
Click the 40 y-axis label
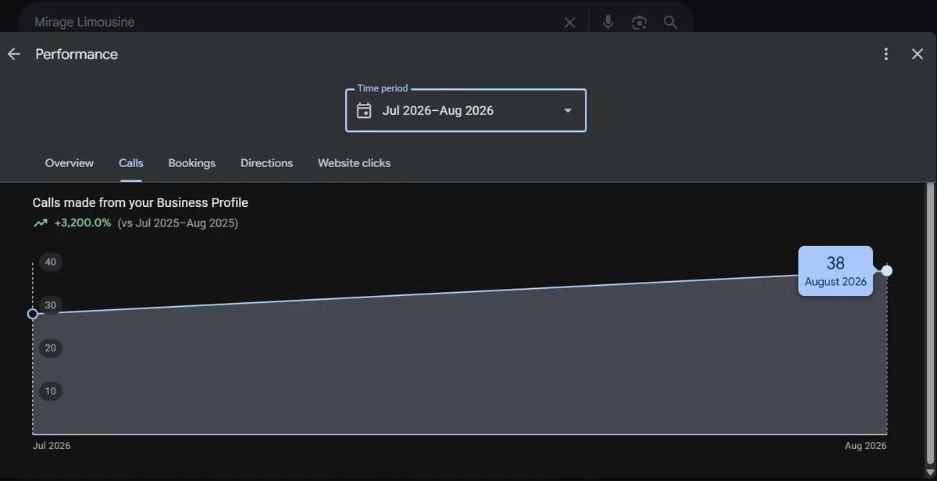(51, 262)
